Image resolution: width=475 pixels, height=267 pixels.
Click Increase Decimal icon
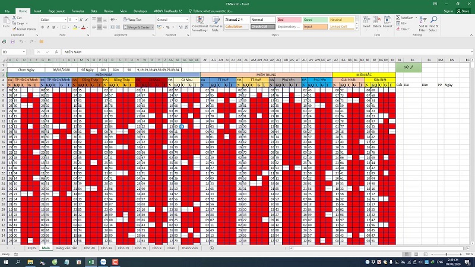180,27
